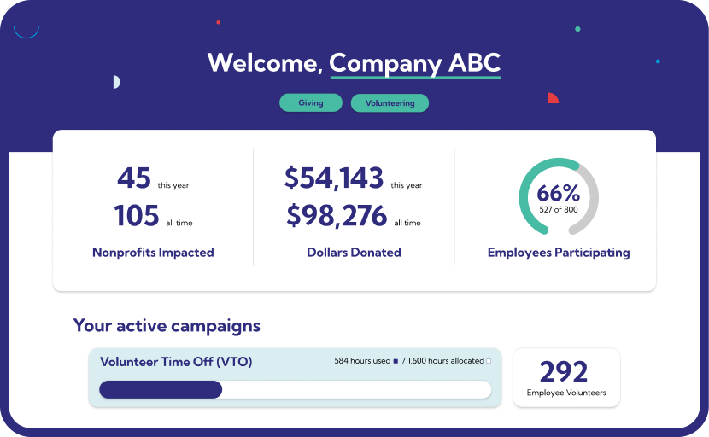This screenshot has width=709, height=437.
Task: Click the '105' all time count
Action: pyautogui.click(x=137, y=216)
